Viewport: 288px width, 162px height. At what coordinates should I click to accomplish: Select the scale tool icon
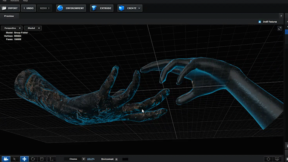42,159
